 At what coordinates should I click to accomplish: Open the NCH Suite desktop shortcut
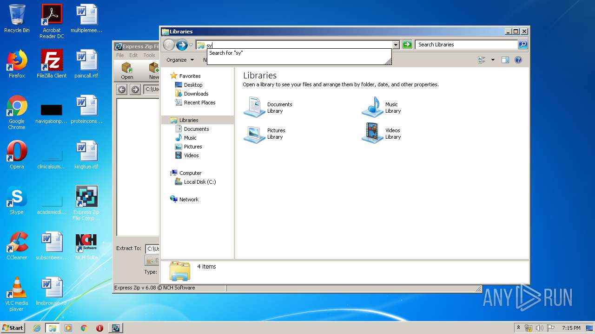86,246
